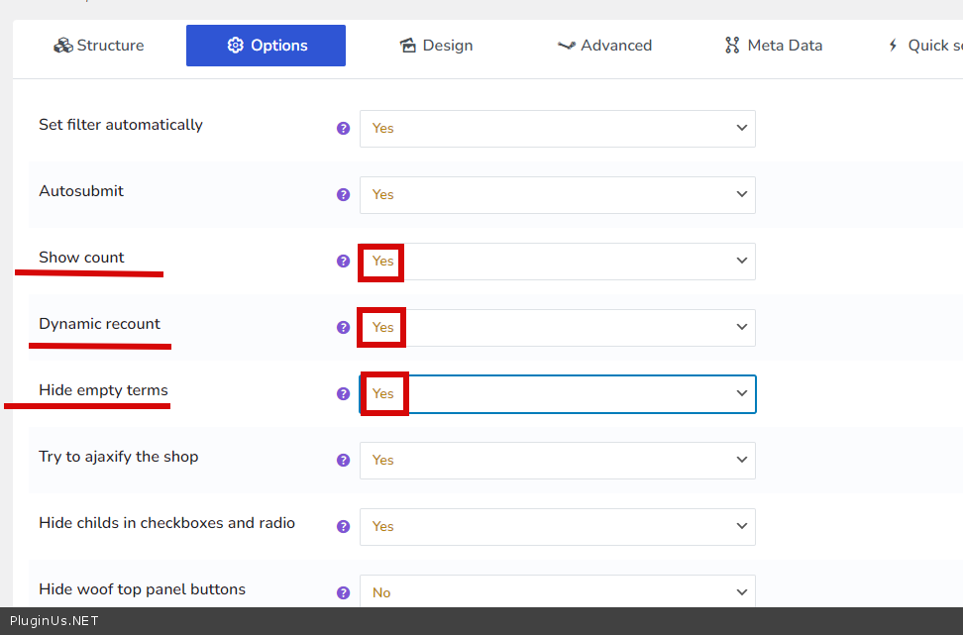Viewport: 963px width, 635px height.
Task: Click help icon beside Set filter automatically
Action: click(343, 129)
